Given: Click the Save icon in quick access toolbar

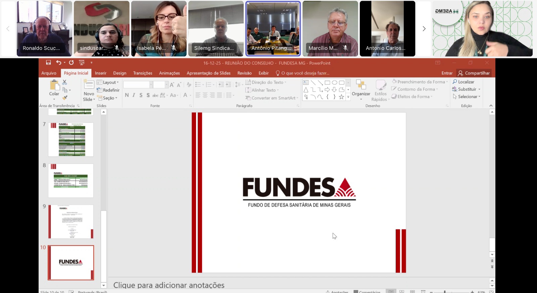Looking at the screenshot, I should coord(48,63).
